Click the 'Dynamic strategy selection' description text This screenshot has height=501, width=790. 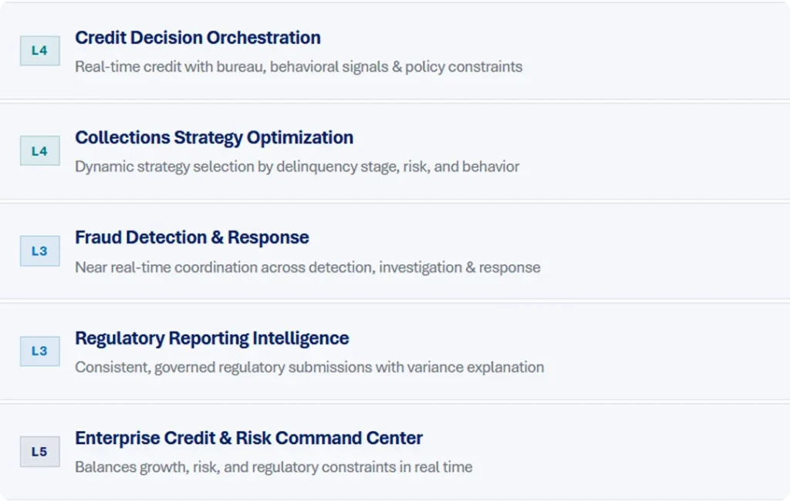(x=297, y=166)
